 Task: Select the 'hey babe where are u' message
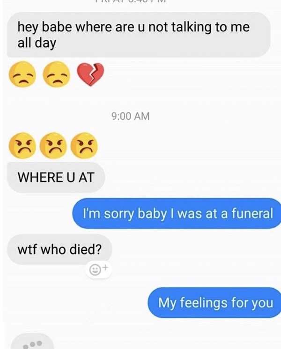[139, 35]
